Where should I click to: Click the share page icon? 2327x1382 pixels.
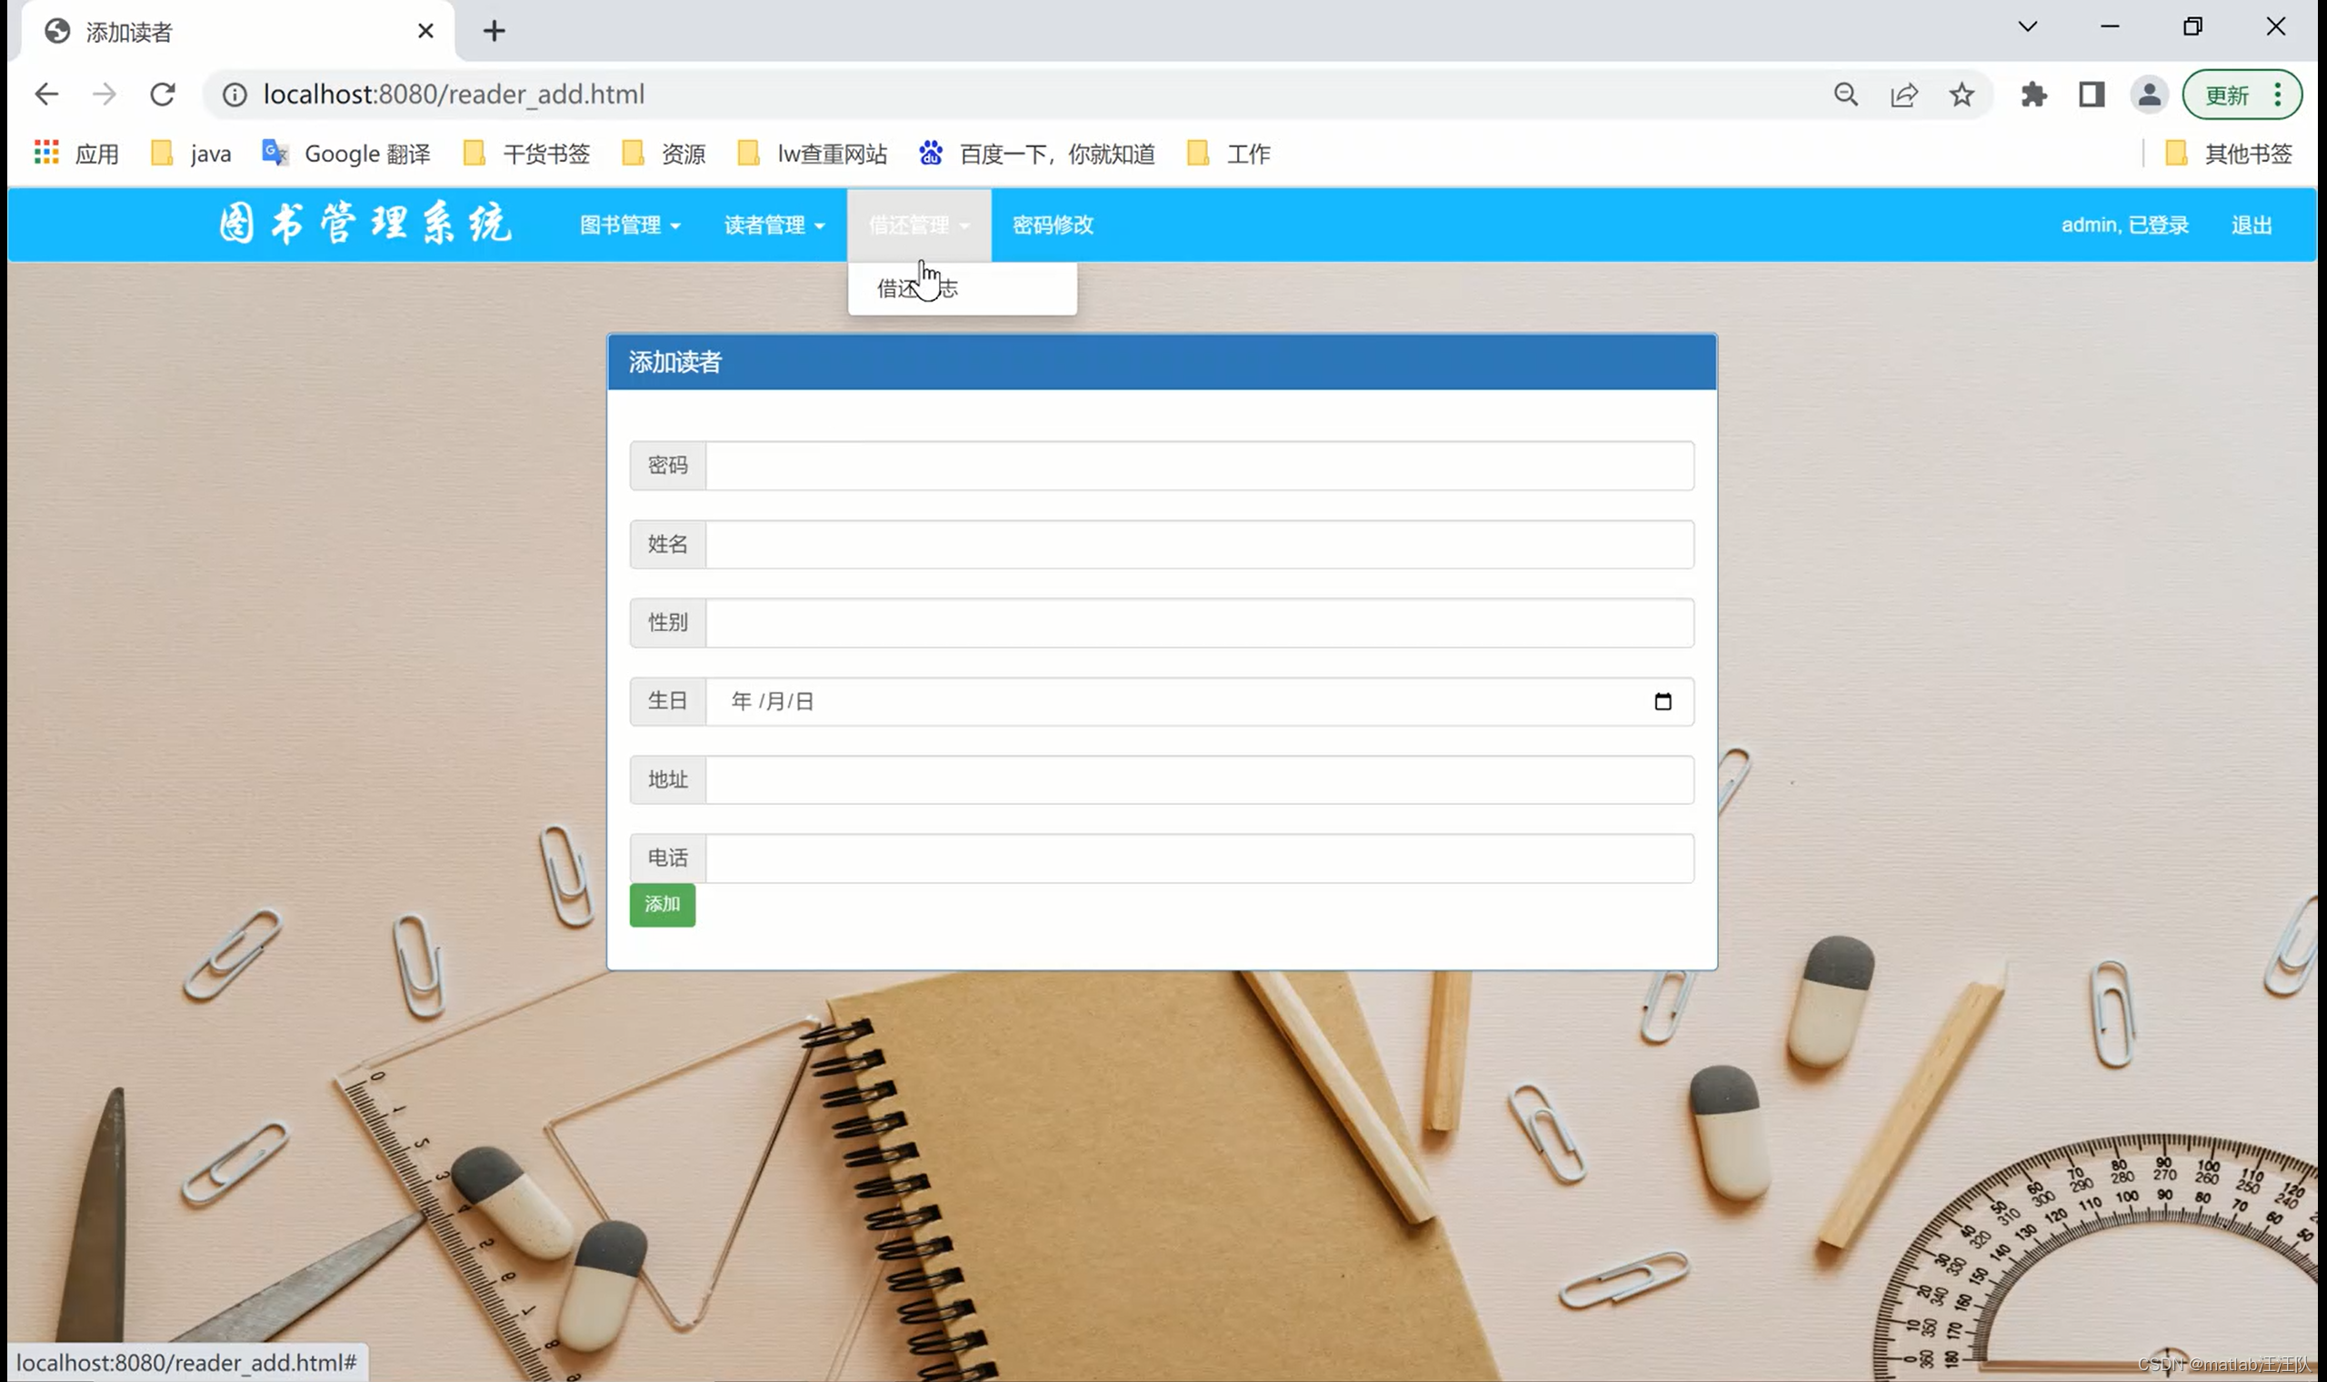pos(1903,94)
